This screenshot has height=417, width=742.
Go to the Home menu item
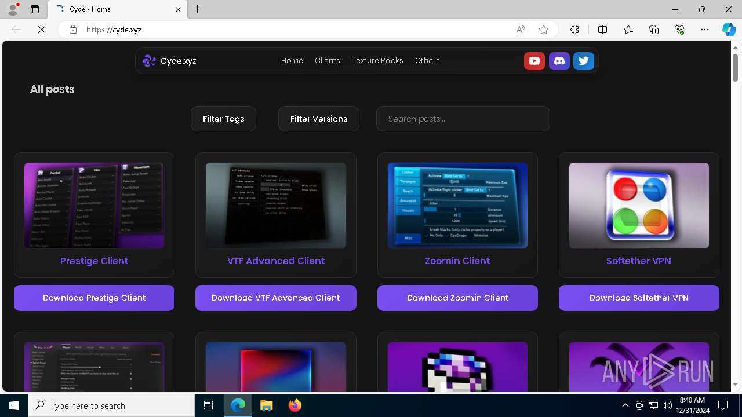pyautogui.click(x=292, y=61)
